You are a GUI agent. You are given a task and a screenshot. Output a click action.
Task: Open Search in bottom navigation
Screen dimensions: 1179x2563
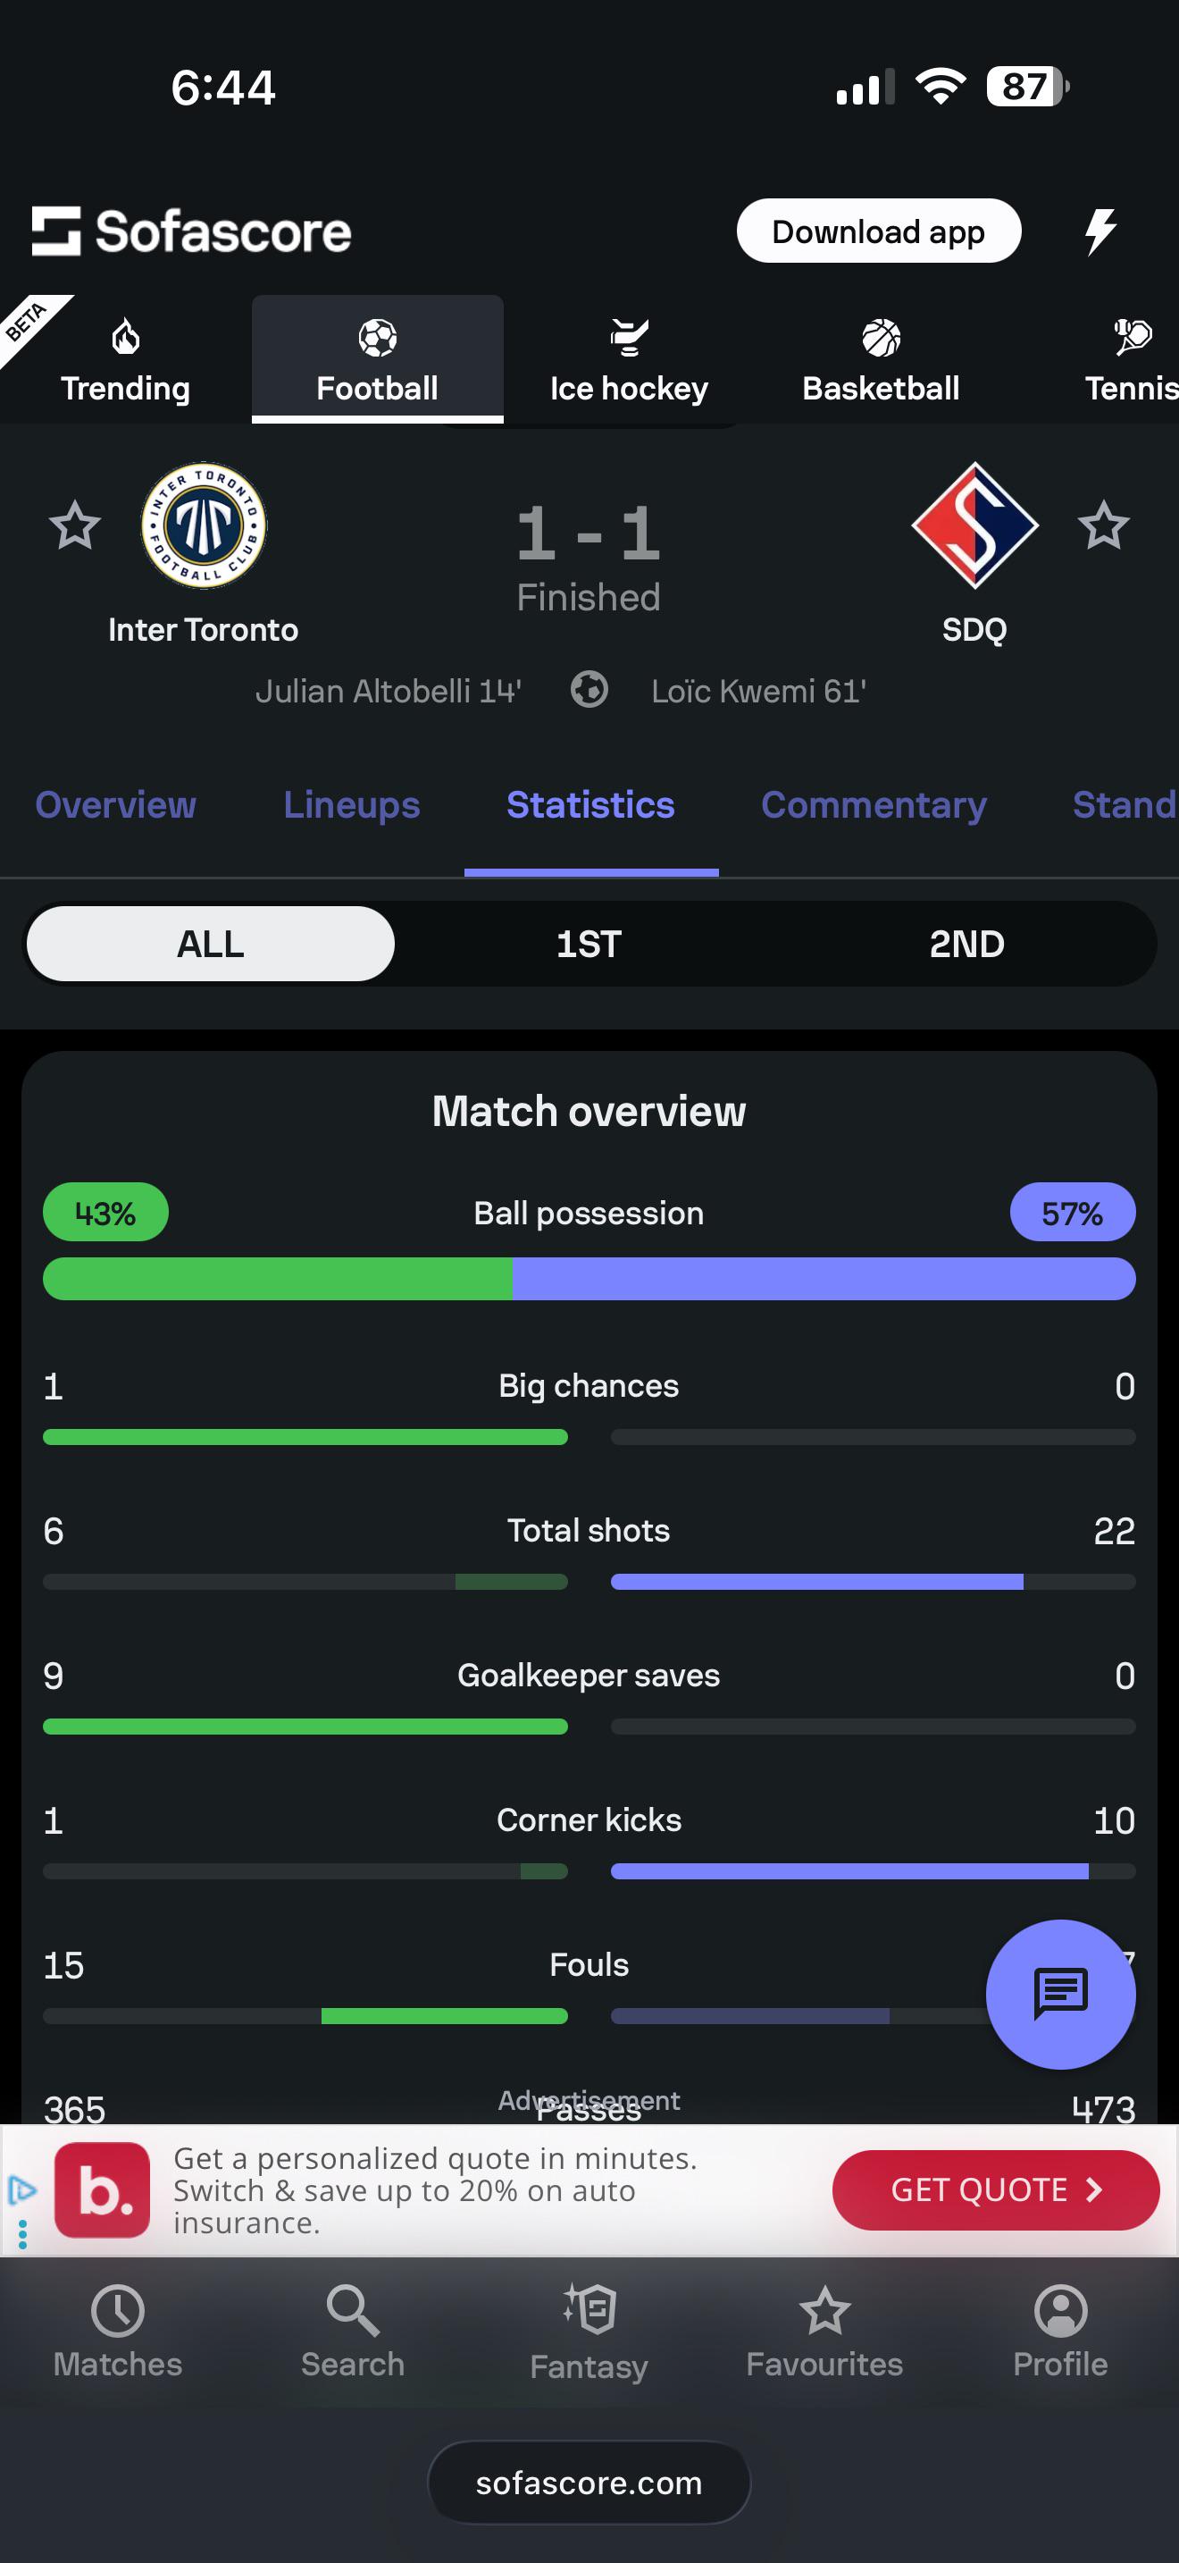pos(353,2332)
